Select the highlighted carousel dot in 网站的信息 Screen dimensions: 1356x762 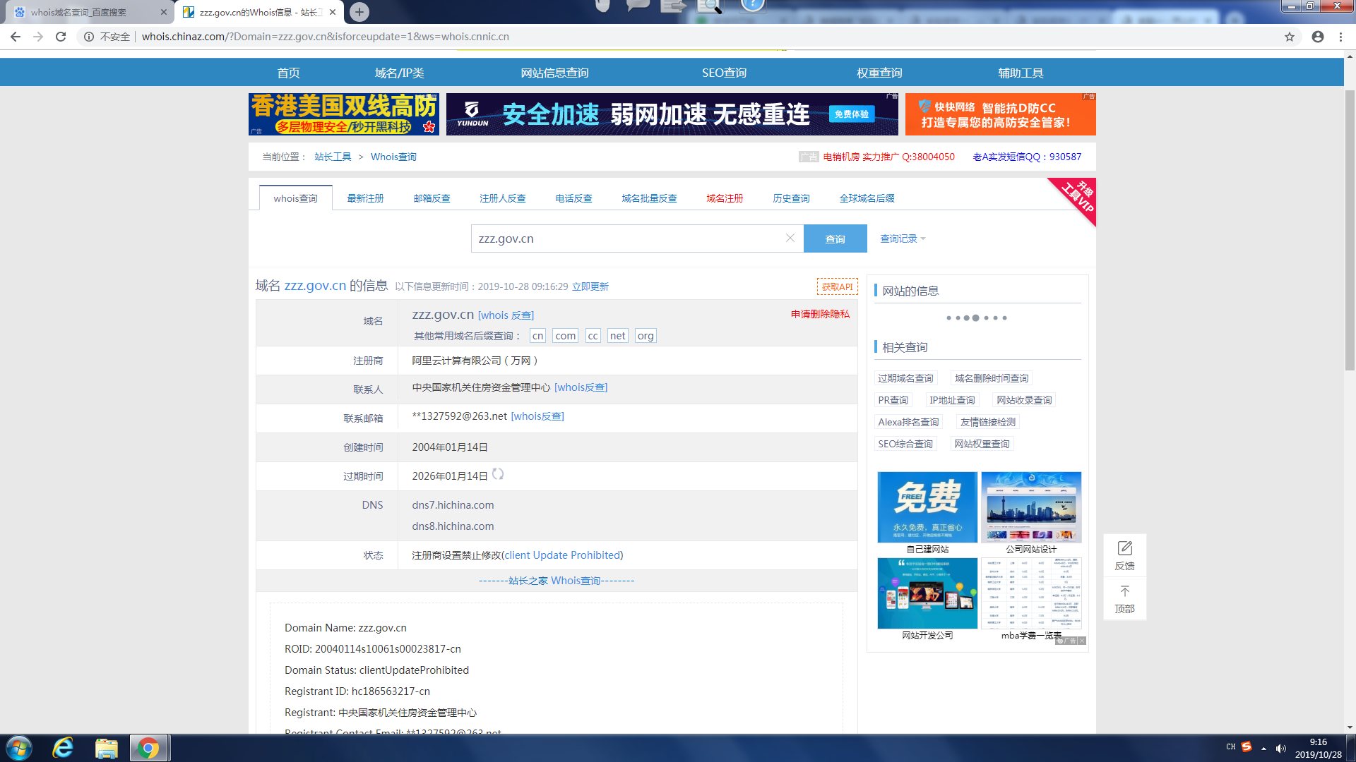point(975,318)
